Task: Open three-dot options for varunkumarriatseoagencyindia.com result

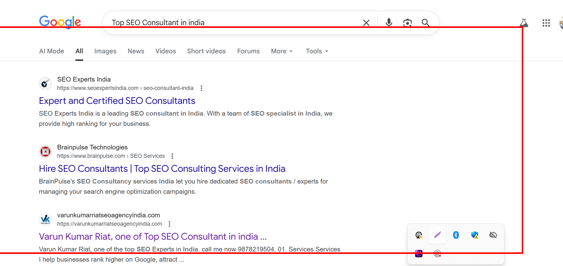Action: pyautogui.click(x=169, y=224)
